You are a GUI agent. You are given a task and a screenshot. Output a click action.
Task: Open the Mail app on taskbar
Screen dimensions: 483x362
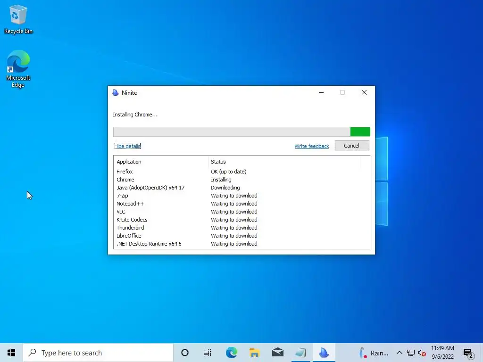pyautogui.click(x=277, y=353)
